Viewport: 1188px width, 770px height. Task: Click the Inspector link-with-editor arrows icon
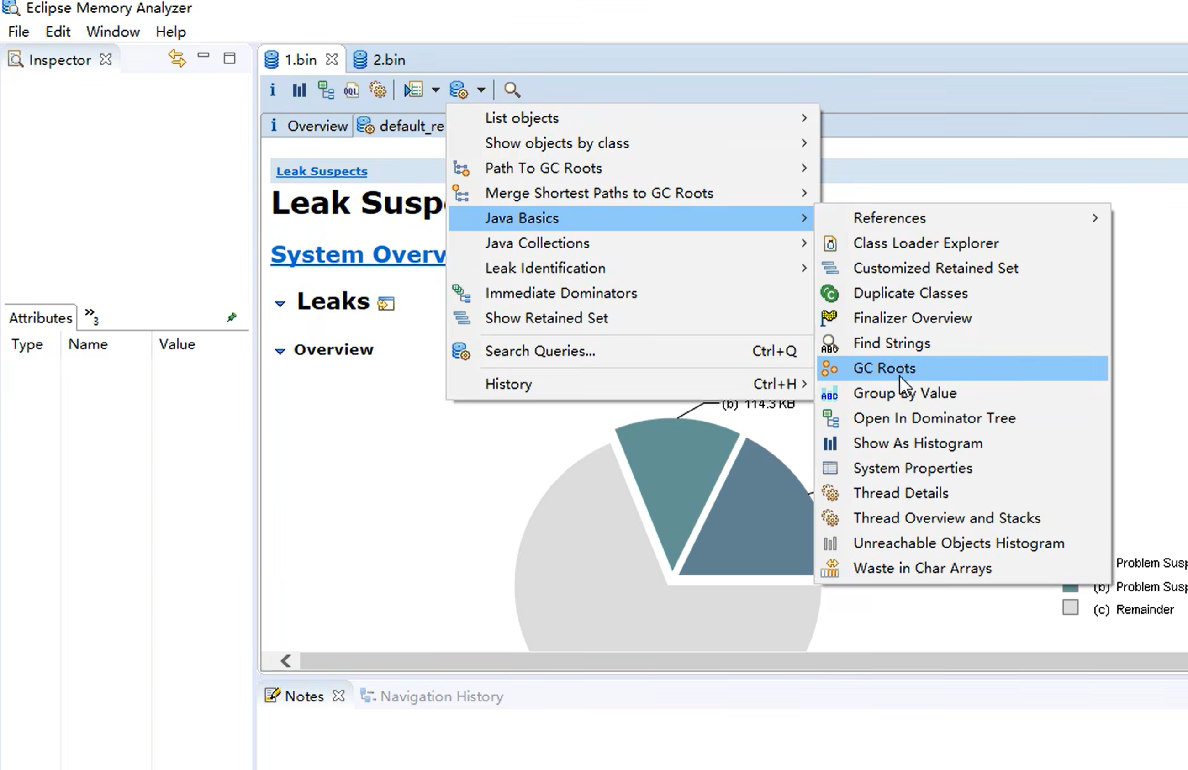pyautogui.click(x=177, y=58)
